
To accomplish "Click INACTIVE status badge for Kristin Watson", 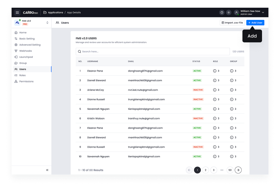I will click(x=198, y=118).
